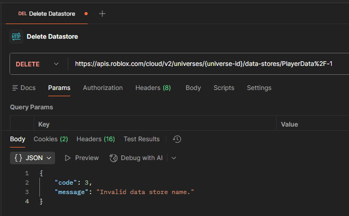This screenshot has height=216, width=349.
Task: Go to the Scripts tab
Action: point(224,88)
